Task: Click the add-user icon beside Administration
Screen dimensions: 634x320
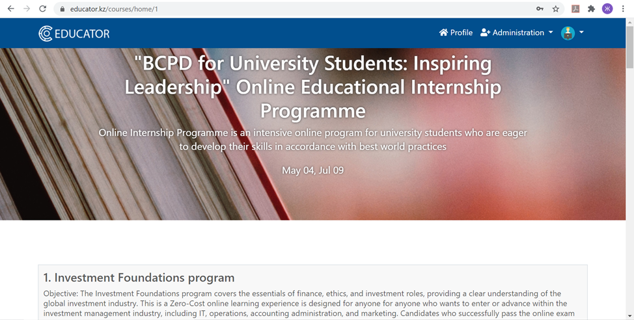Action: (x=485, y=33)
